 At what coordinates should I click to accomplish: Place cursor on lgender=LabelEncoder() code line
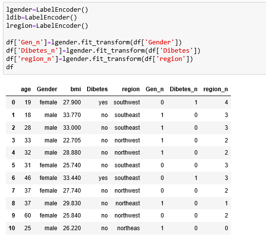coord(47,10)
